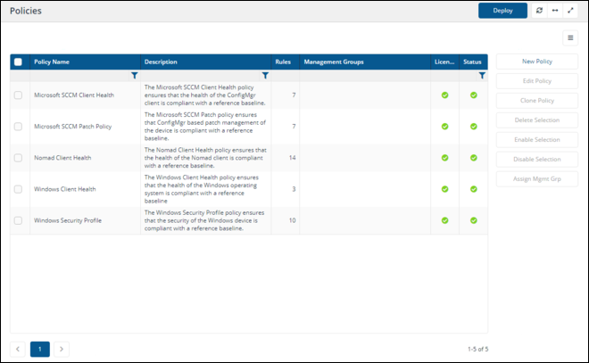Tick the select-all checkbox in the table header
The image size is (589, 363).
[x=19, y=62]
